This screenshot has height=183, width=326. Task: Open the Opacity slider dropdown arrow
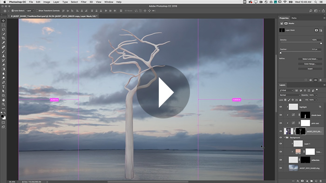tap(316, 95)
